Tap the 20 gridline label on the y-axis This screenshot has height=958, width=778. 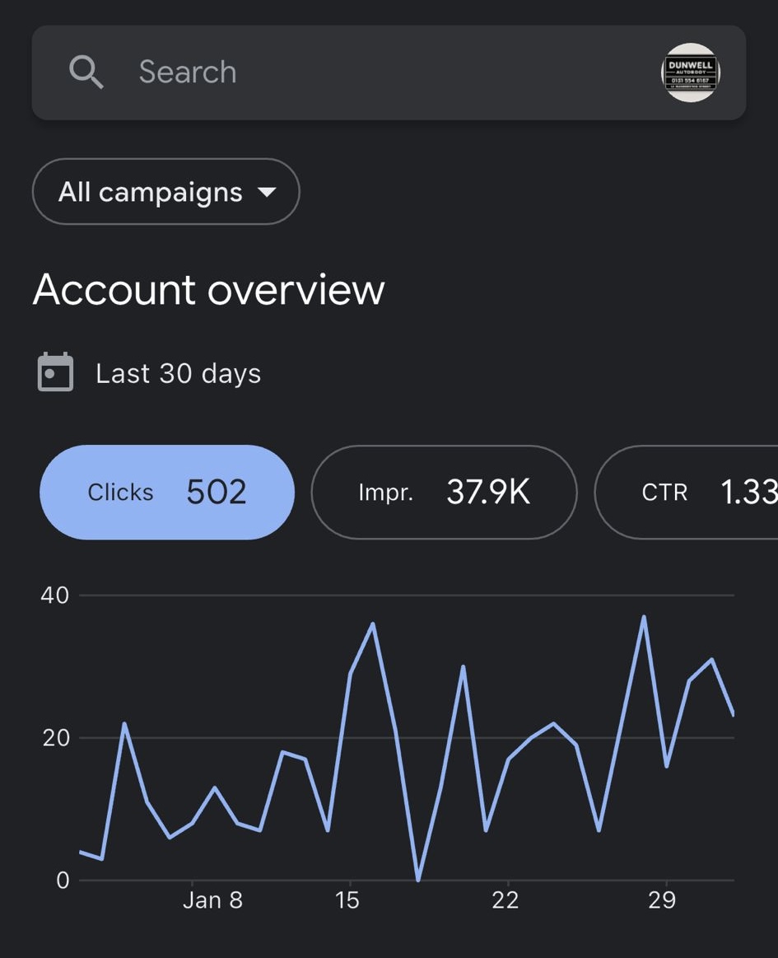(55, 738)
